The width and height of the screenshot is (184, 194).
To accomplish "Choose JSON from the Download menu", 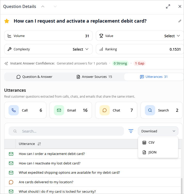I will click(x=158, y=152).
